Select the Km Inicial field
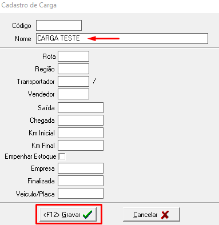Viewport: 219px width, 225px height. 81,132
